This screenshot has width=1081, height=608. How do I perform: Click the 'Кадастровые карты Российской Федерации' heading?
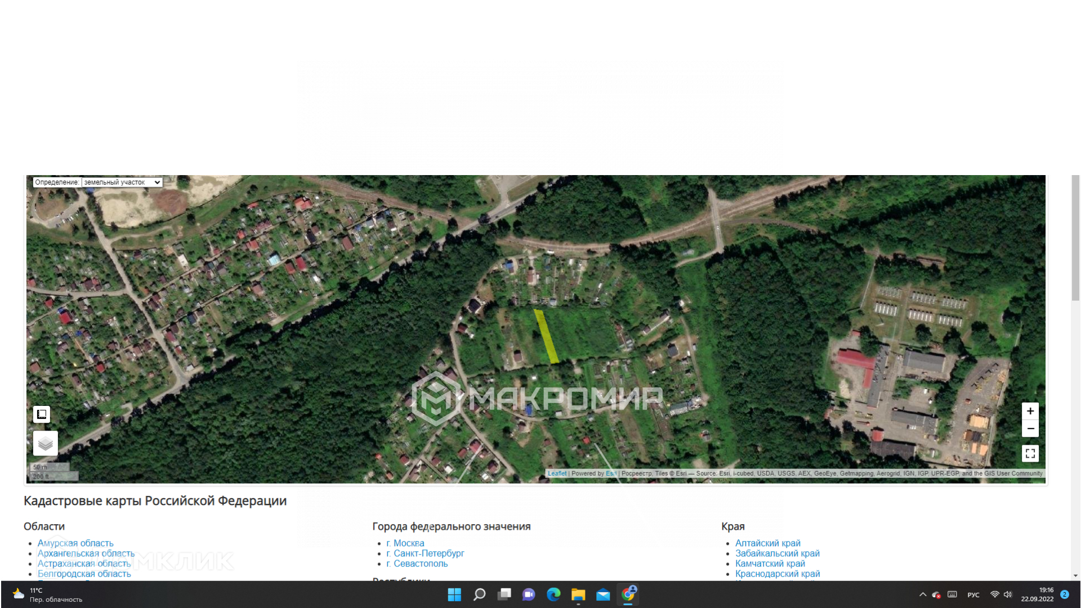[x=155, y=500]
